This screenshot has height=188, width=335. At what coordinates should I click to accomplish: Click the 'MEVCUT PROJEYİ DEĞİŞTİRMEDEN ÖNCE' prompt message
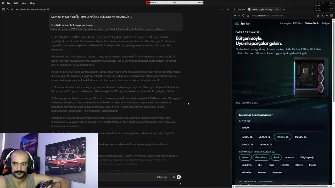116,22
